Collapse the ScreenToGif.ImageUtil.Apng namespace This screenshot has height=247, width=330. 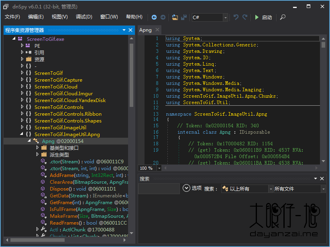pos(22,134)
